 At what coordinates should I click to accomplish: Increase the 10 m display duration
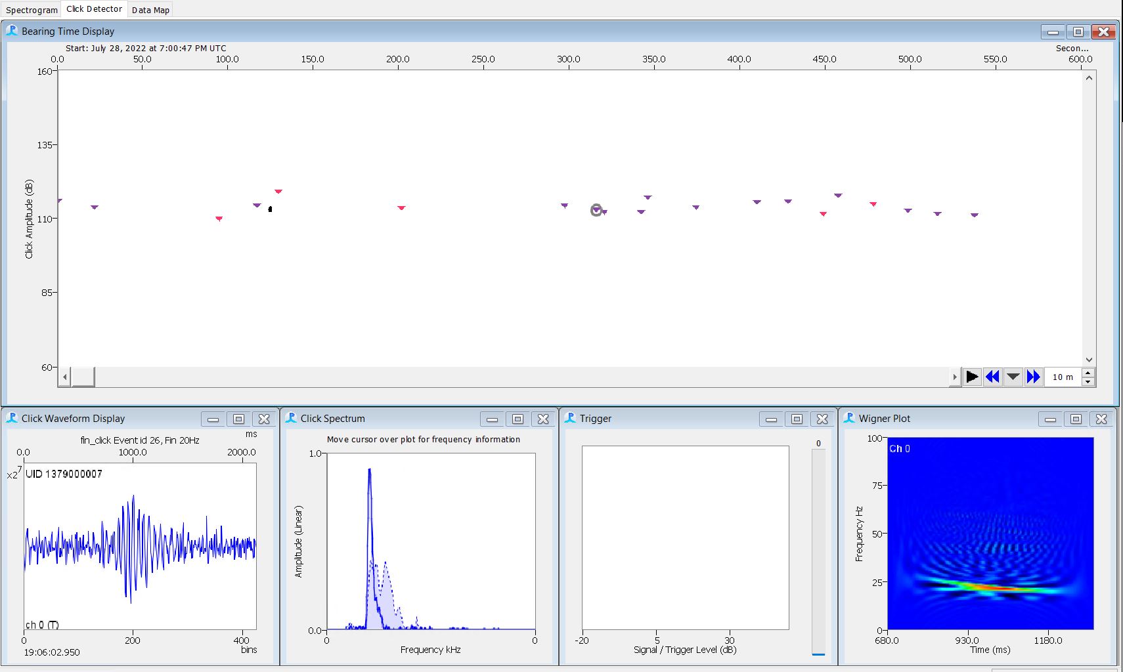click(1088, 373)
